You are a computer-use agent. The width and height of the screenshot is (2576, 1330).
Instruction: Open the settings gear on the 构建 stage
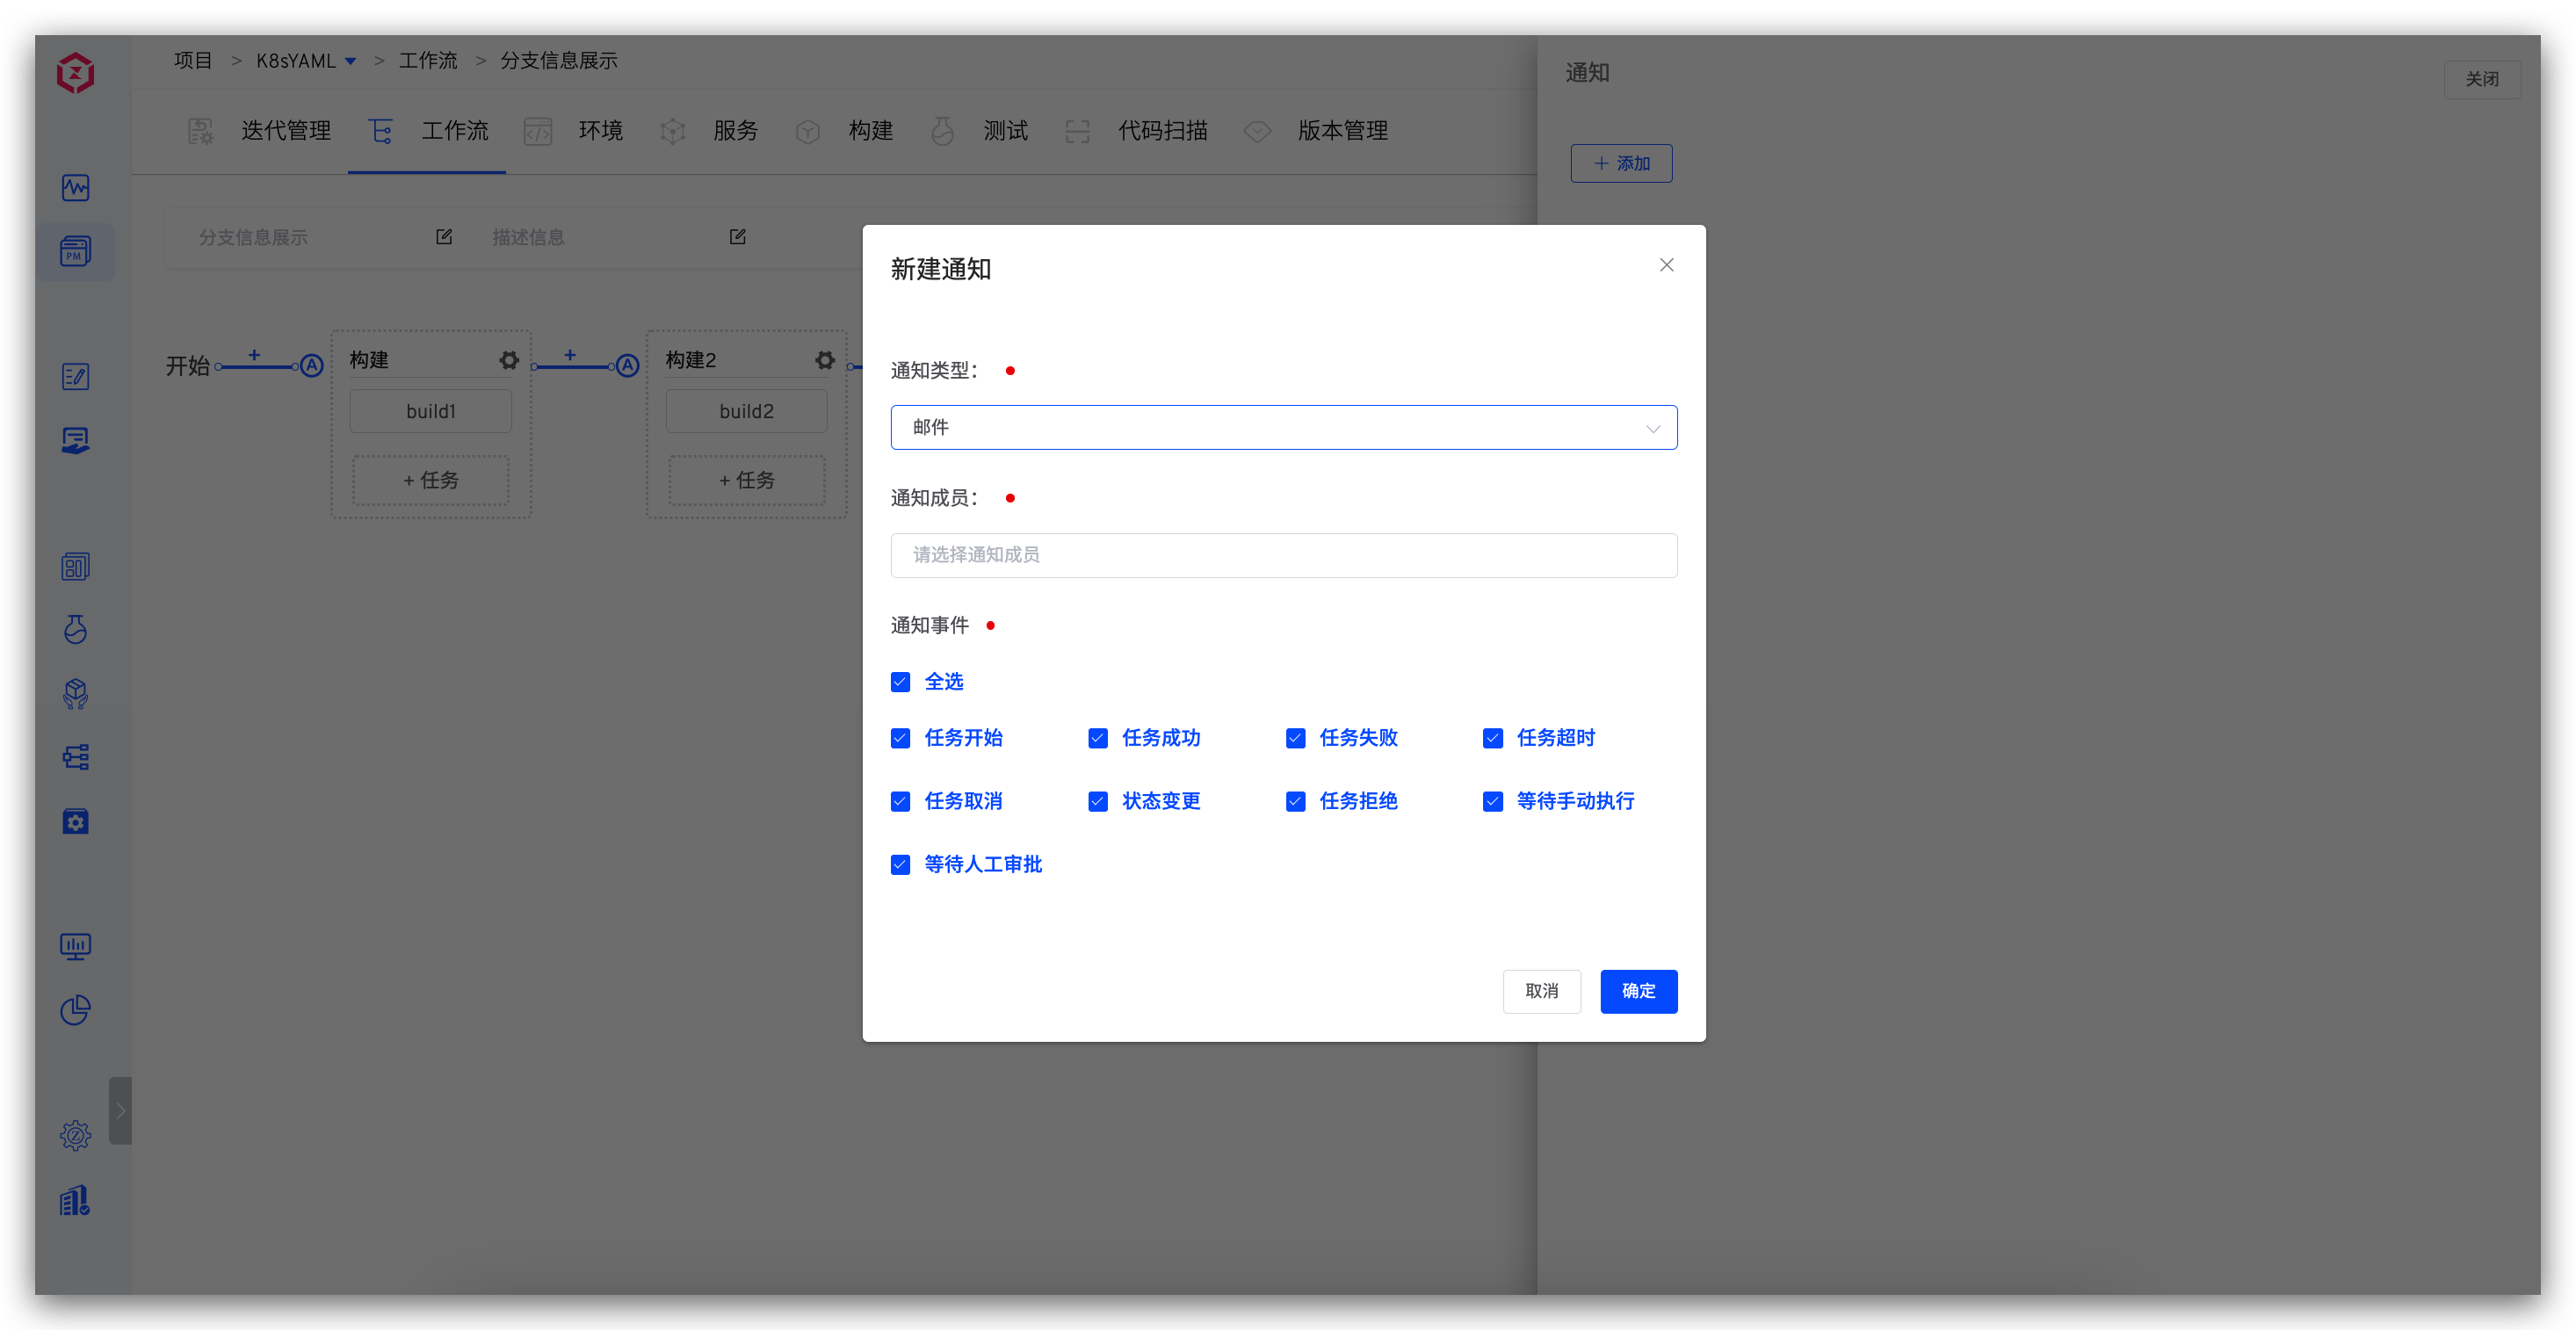coord(509,360)
